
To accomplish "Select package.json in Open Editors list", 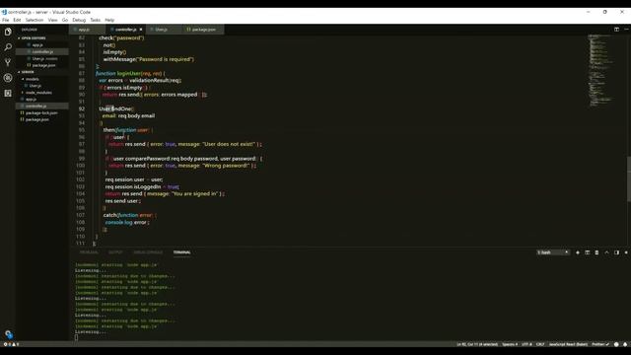I will pyautogui.click(x=43, y=65).
